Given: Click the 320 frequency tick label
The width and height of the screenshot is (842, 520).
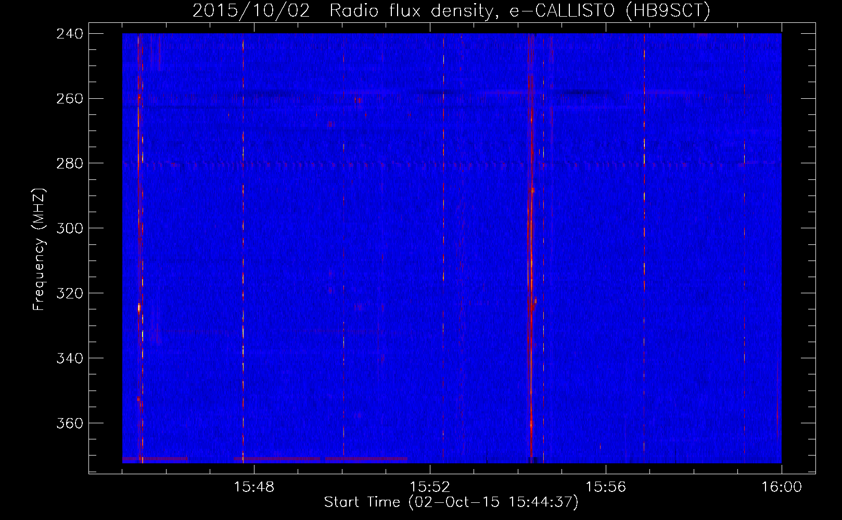Looking at the screenshot, I should [70, 294].
